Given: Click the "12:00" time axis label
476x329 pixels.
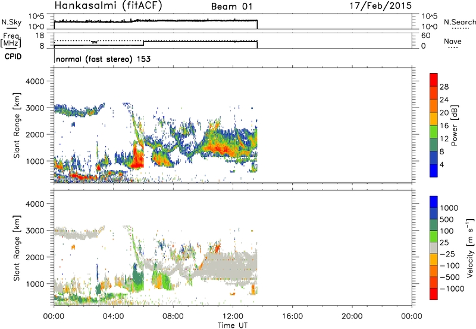Looking at the screenshot, I should click(233, 317).
